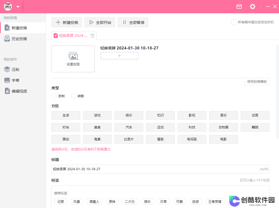Enable 所有稿件提交后自动关机 checkbox
The image size is (279, 208).
click(x=234, y=22)
